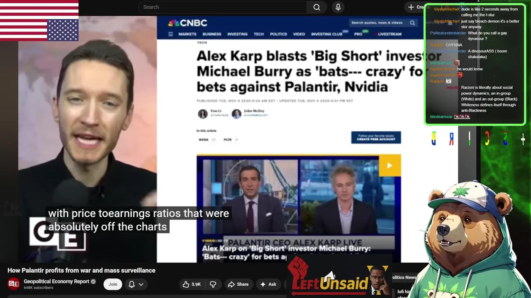Open the CNBC hamburger menu icon
This screenshot has width=531, height=298.
(x=171, y=34)
